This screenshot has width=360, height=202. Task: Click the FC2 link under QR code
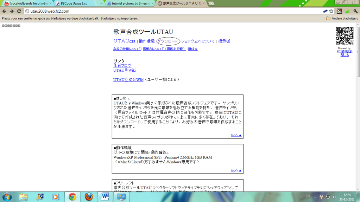(345, 52)
